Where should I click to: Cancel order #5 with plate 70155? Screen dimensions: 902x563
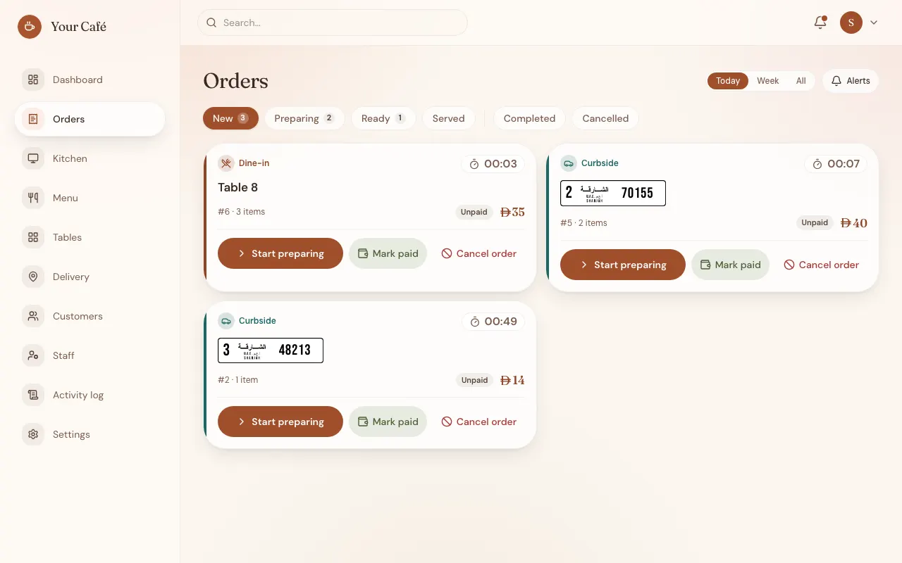(821, 265)
